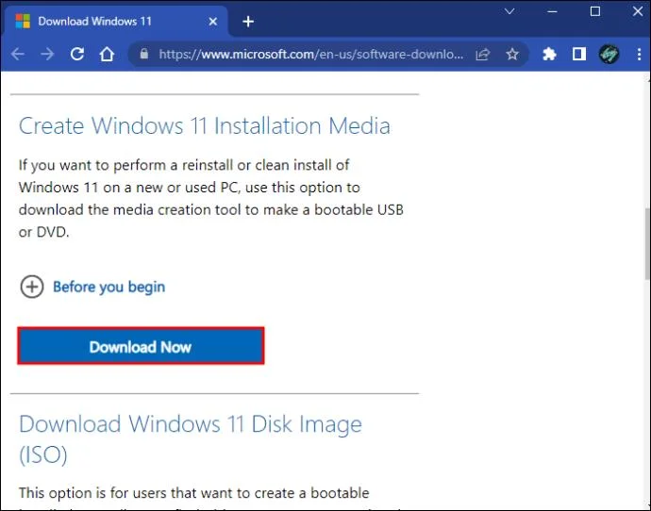
Task: Maximize the browser window
Action: pyautogui.click(x=595, y=11)
